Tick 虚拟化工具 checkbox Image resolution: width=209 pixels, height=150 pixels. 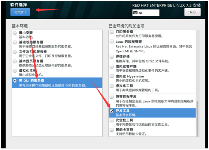(x=112, y=86)
